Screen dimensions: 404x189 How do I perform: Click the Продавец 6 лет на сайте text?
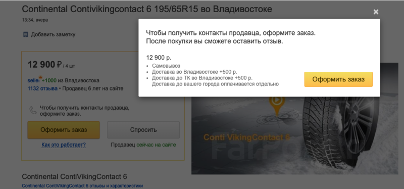click(93, 89)
